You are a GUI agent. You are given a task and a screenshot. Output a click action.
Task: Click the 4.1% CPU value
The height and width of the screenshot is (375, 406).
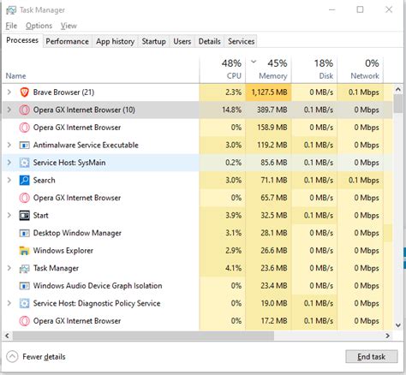click(x=233, y=268)
